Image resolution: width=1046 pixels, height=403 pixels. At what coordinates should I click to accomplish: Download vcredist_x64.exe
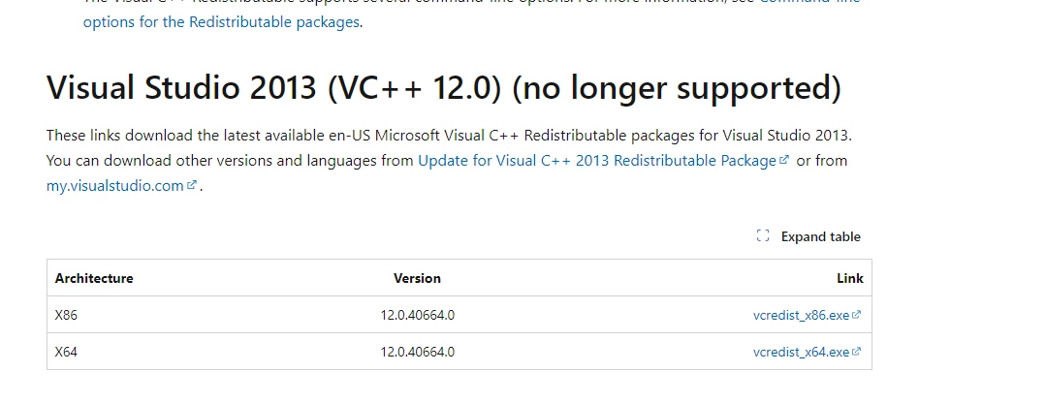(801, 352)
